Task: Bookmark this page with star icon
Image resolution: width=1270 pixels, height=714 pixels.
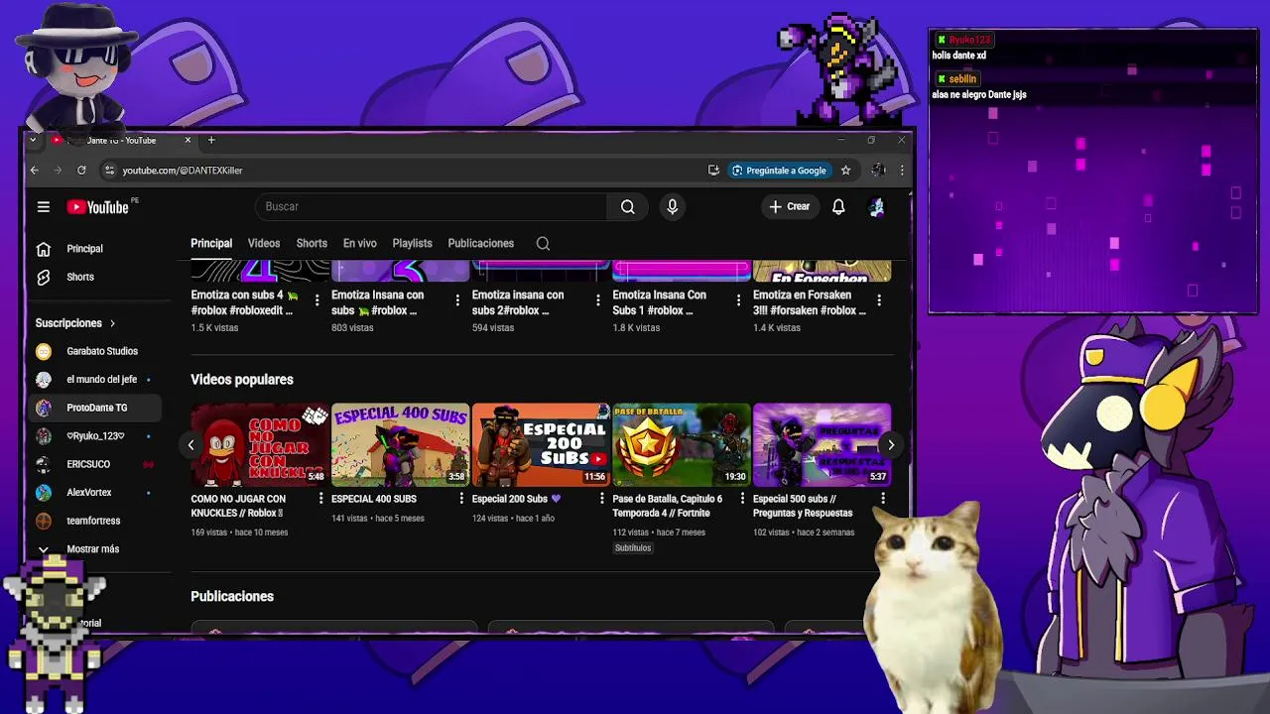Action: (x=845, y=171)
